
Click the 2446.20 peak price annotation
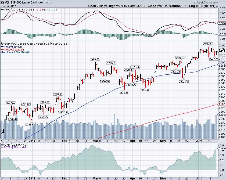pyautogui.click(x=207, y=44)
